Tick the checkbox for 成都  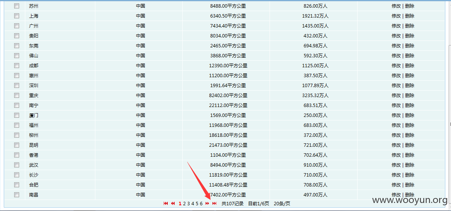click(17, 66)
